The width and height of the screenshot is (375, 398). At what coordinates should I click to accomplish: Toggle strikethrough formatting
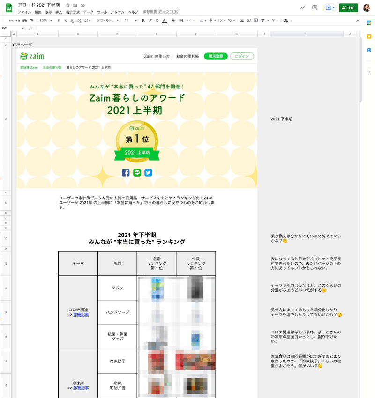click(157, 21)
